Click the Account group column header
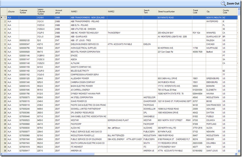This screenshot has height=157, width=242. pyautogui.click(x=62, y=12)
